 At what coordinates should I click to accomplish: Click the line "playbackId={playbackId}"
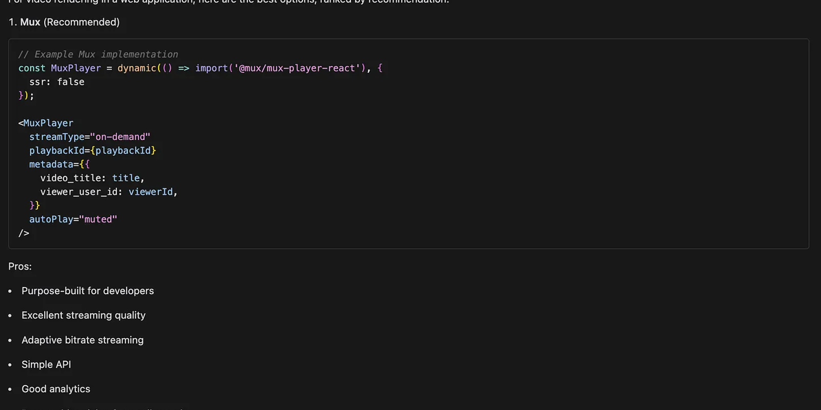(x=92, y=151)
